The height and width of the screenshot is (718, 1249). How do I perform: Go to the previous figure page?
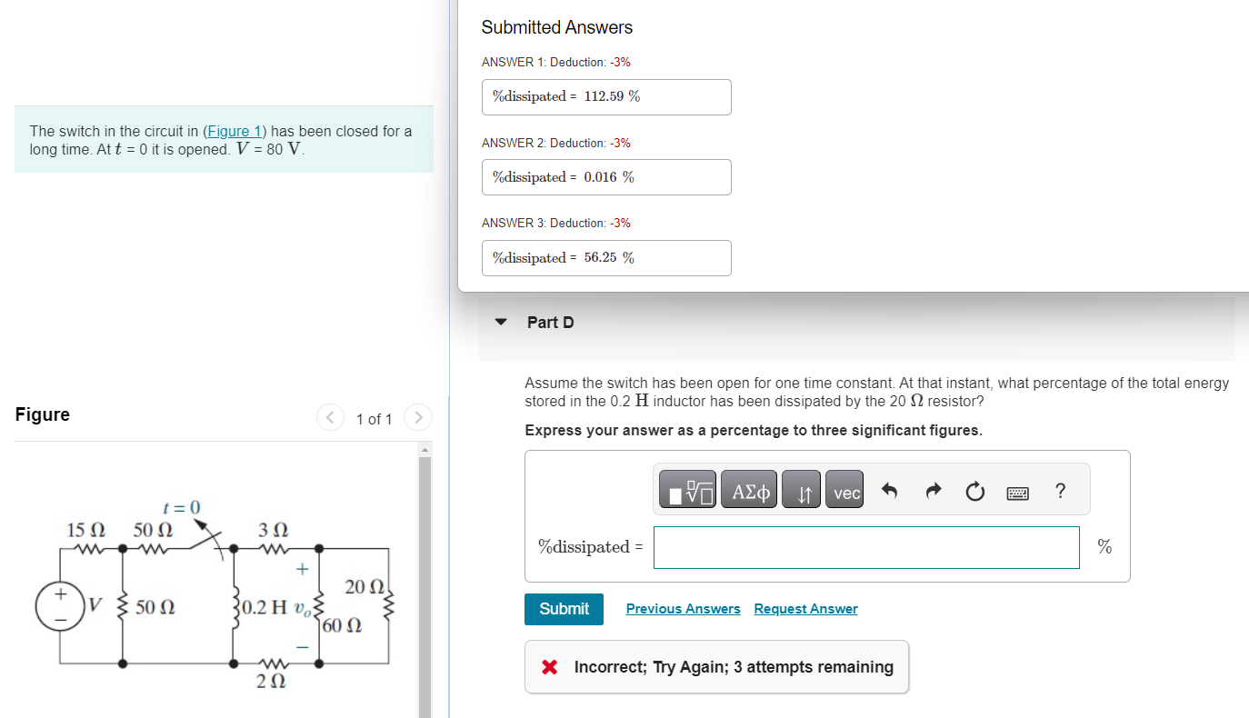point(330,417)
